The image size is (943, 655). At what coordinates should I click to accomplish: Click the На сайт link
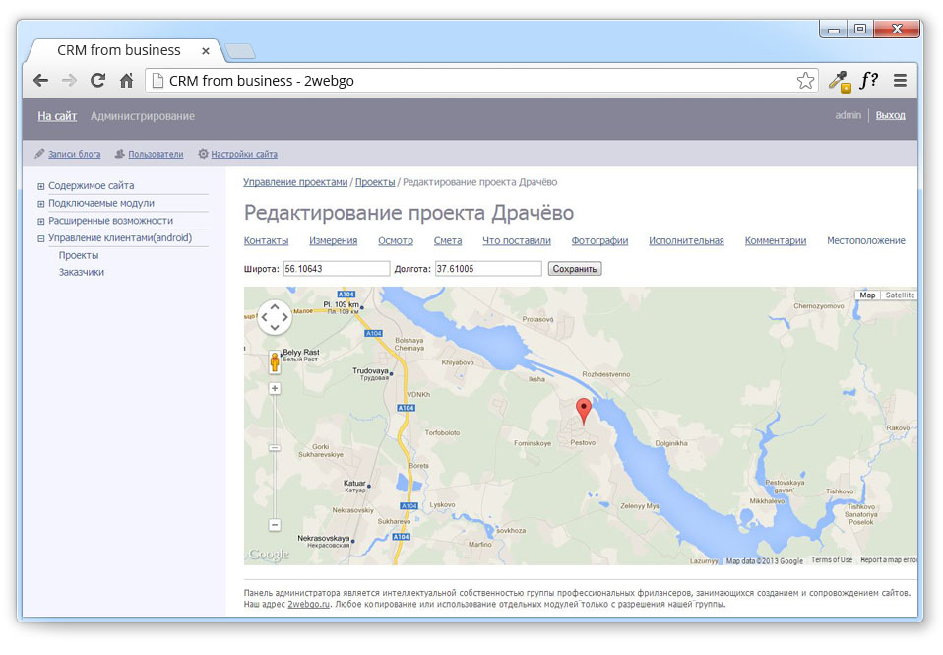(x=57, y=116)
